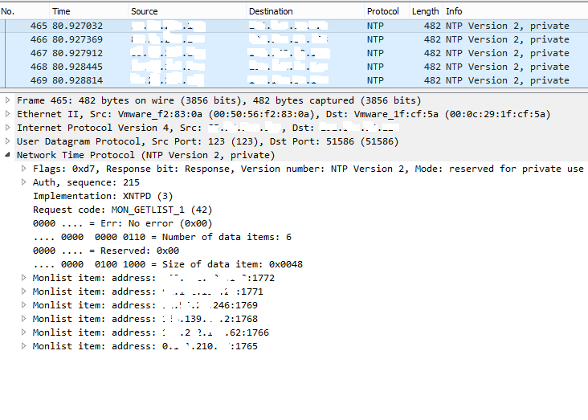Sort by Source column header
The image size is (588, 420).
pos(187,11)
